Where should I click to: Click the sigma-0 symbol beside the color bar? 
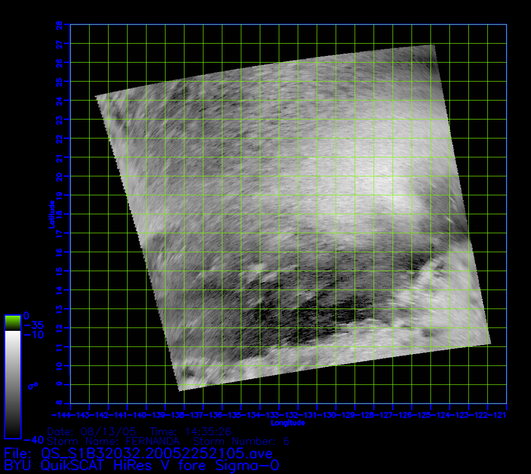click(33, 385)
